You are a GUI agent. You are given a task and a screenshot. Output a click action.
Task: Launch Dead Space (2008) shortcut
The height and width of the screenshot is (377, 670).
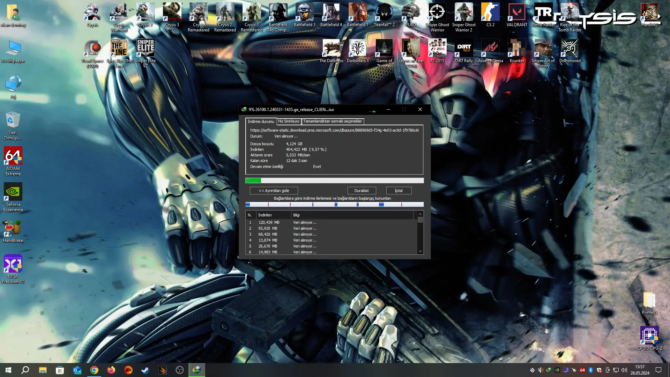pos(92,53)
